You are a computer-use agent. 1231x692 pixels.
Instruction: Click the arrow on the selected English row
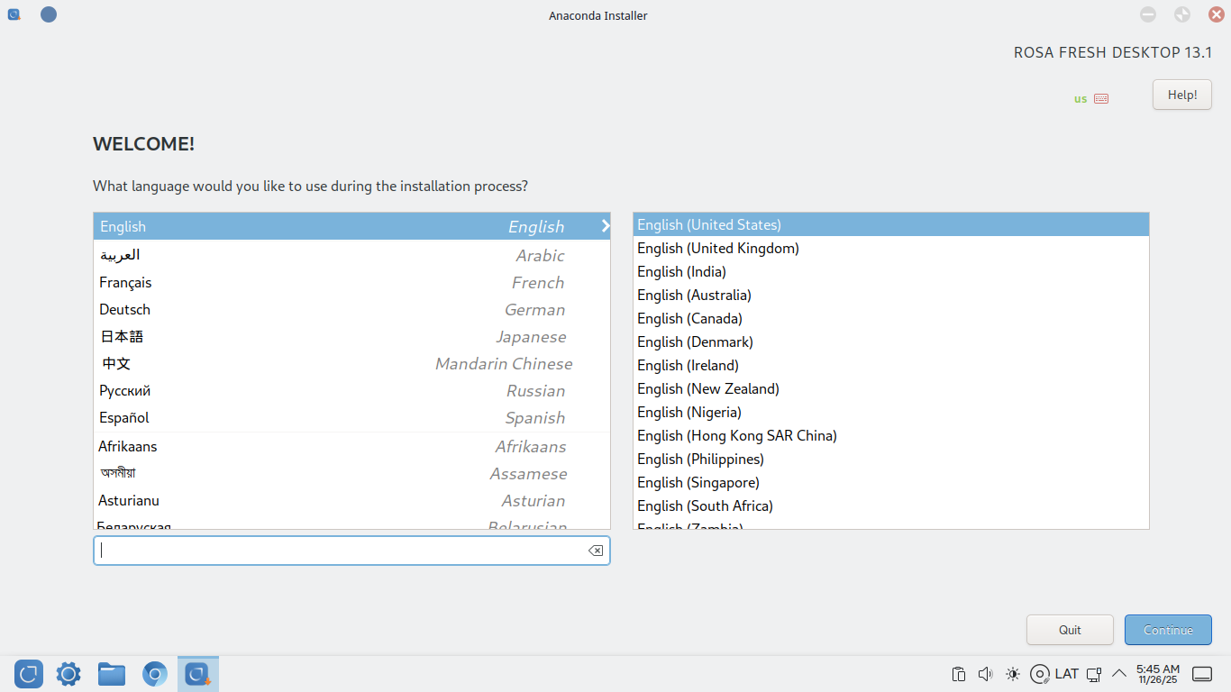pyautogui.click(x=606, y=226)
